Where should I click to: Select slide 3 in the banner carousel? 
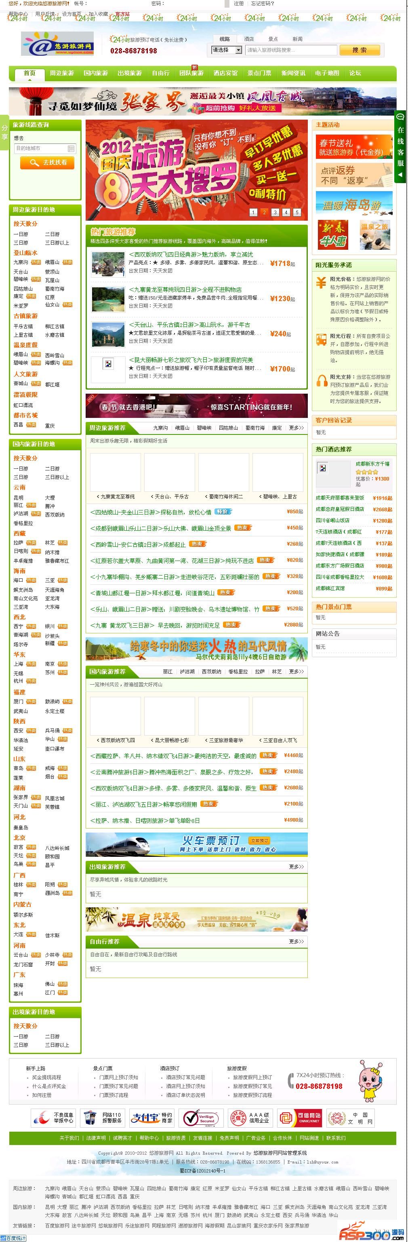[x=275, y=212]
